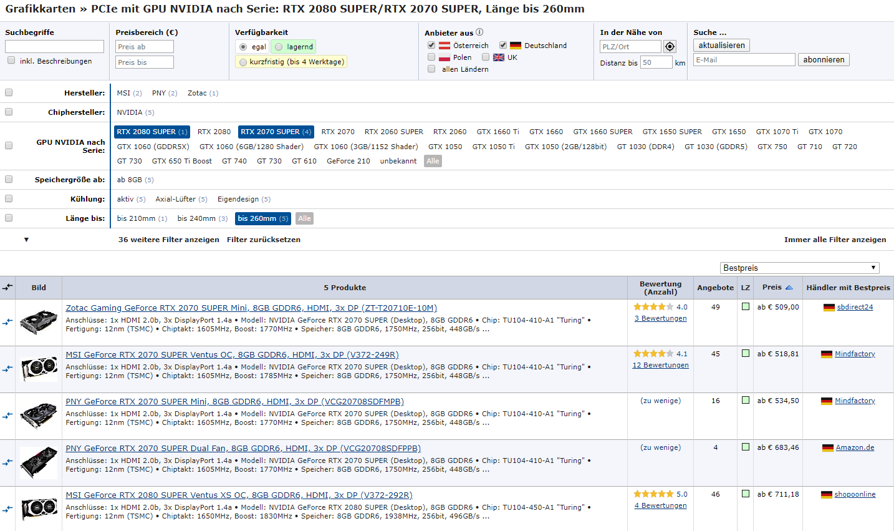Click the Austrian flag icon
894x531 pixels.
(445, 46)
